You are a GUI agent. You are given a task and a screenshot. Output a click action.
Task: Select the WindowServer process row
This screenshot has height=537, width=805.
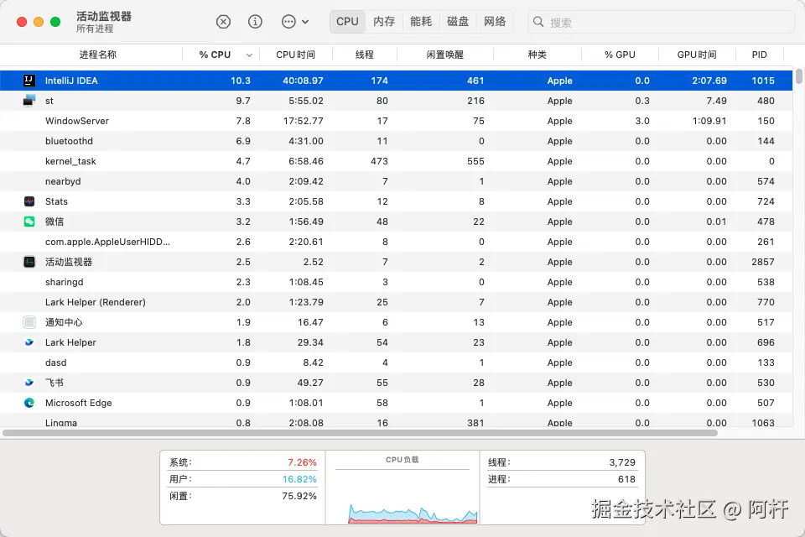(x=396, y=121)
